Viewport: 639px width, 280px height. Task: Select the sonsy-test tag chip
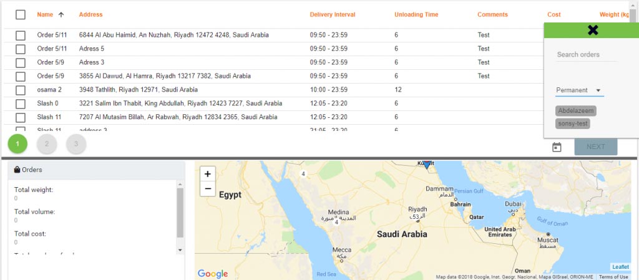(x=573, y=123)
